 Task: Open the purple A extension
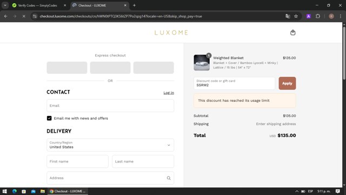click(309, 16)
